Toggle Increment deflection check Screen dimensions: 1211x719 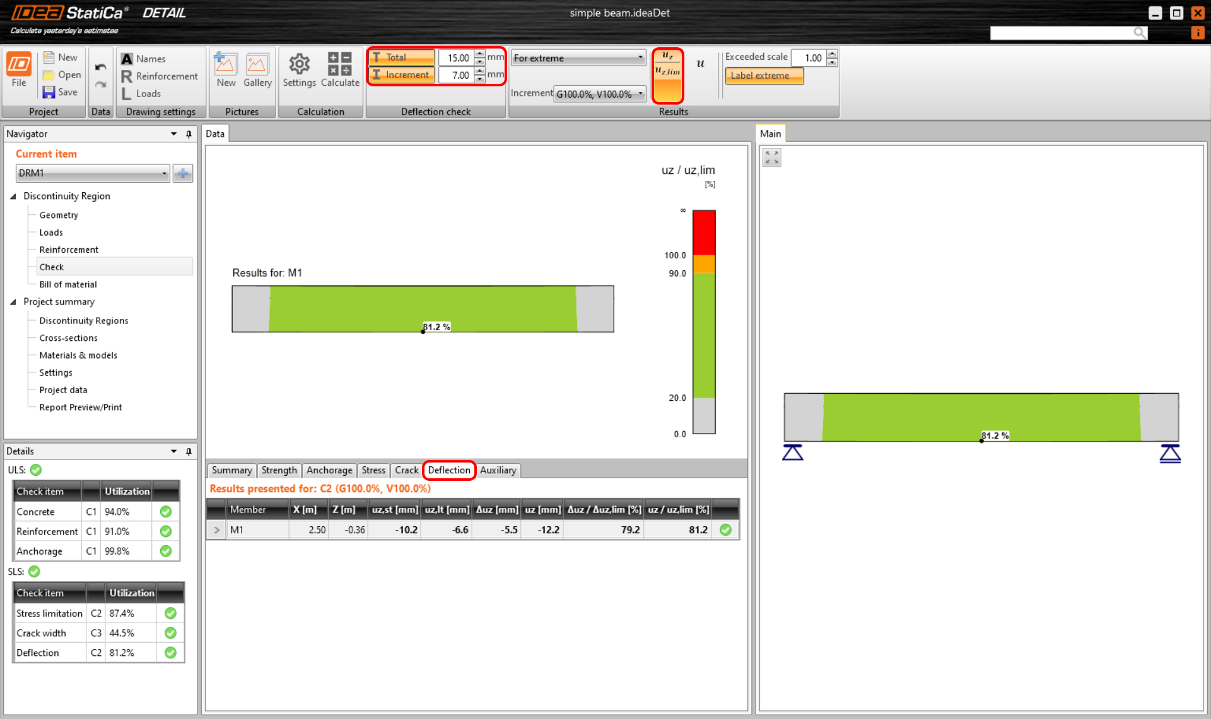(402, 75)
